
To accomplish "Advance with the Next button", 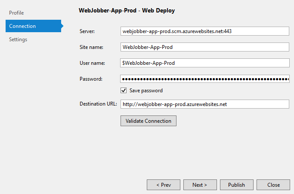I will click(200, 185).
